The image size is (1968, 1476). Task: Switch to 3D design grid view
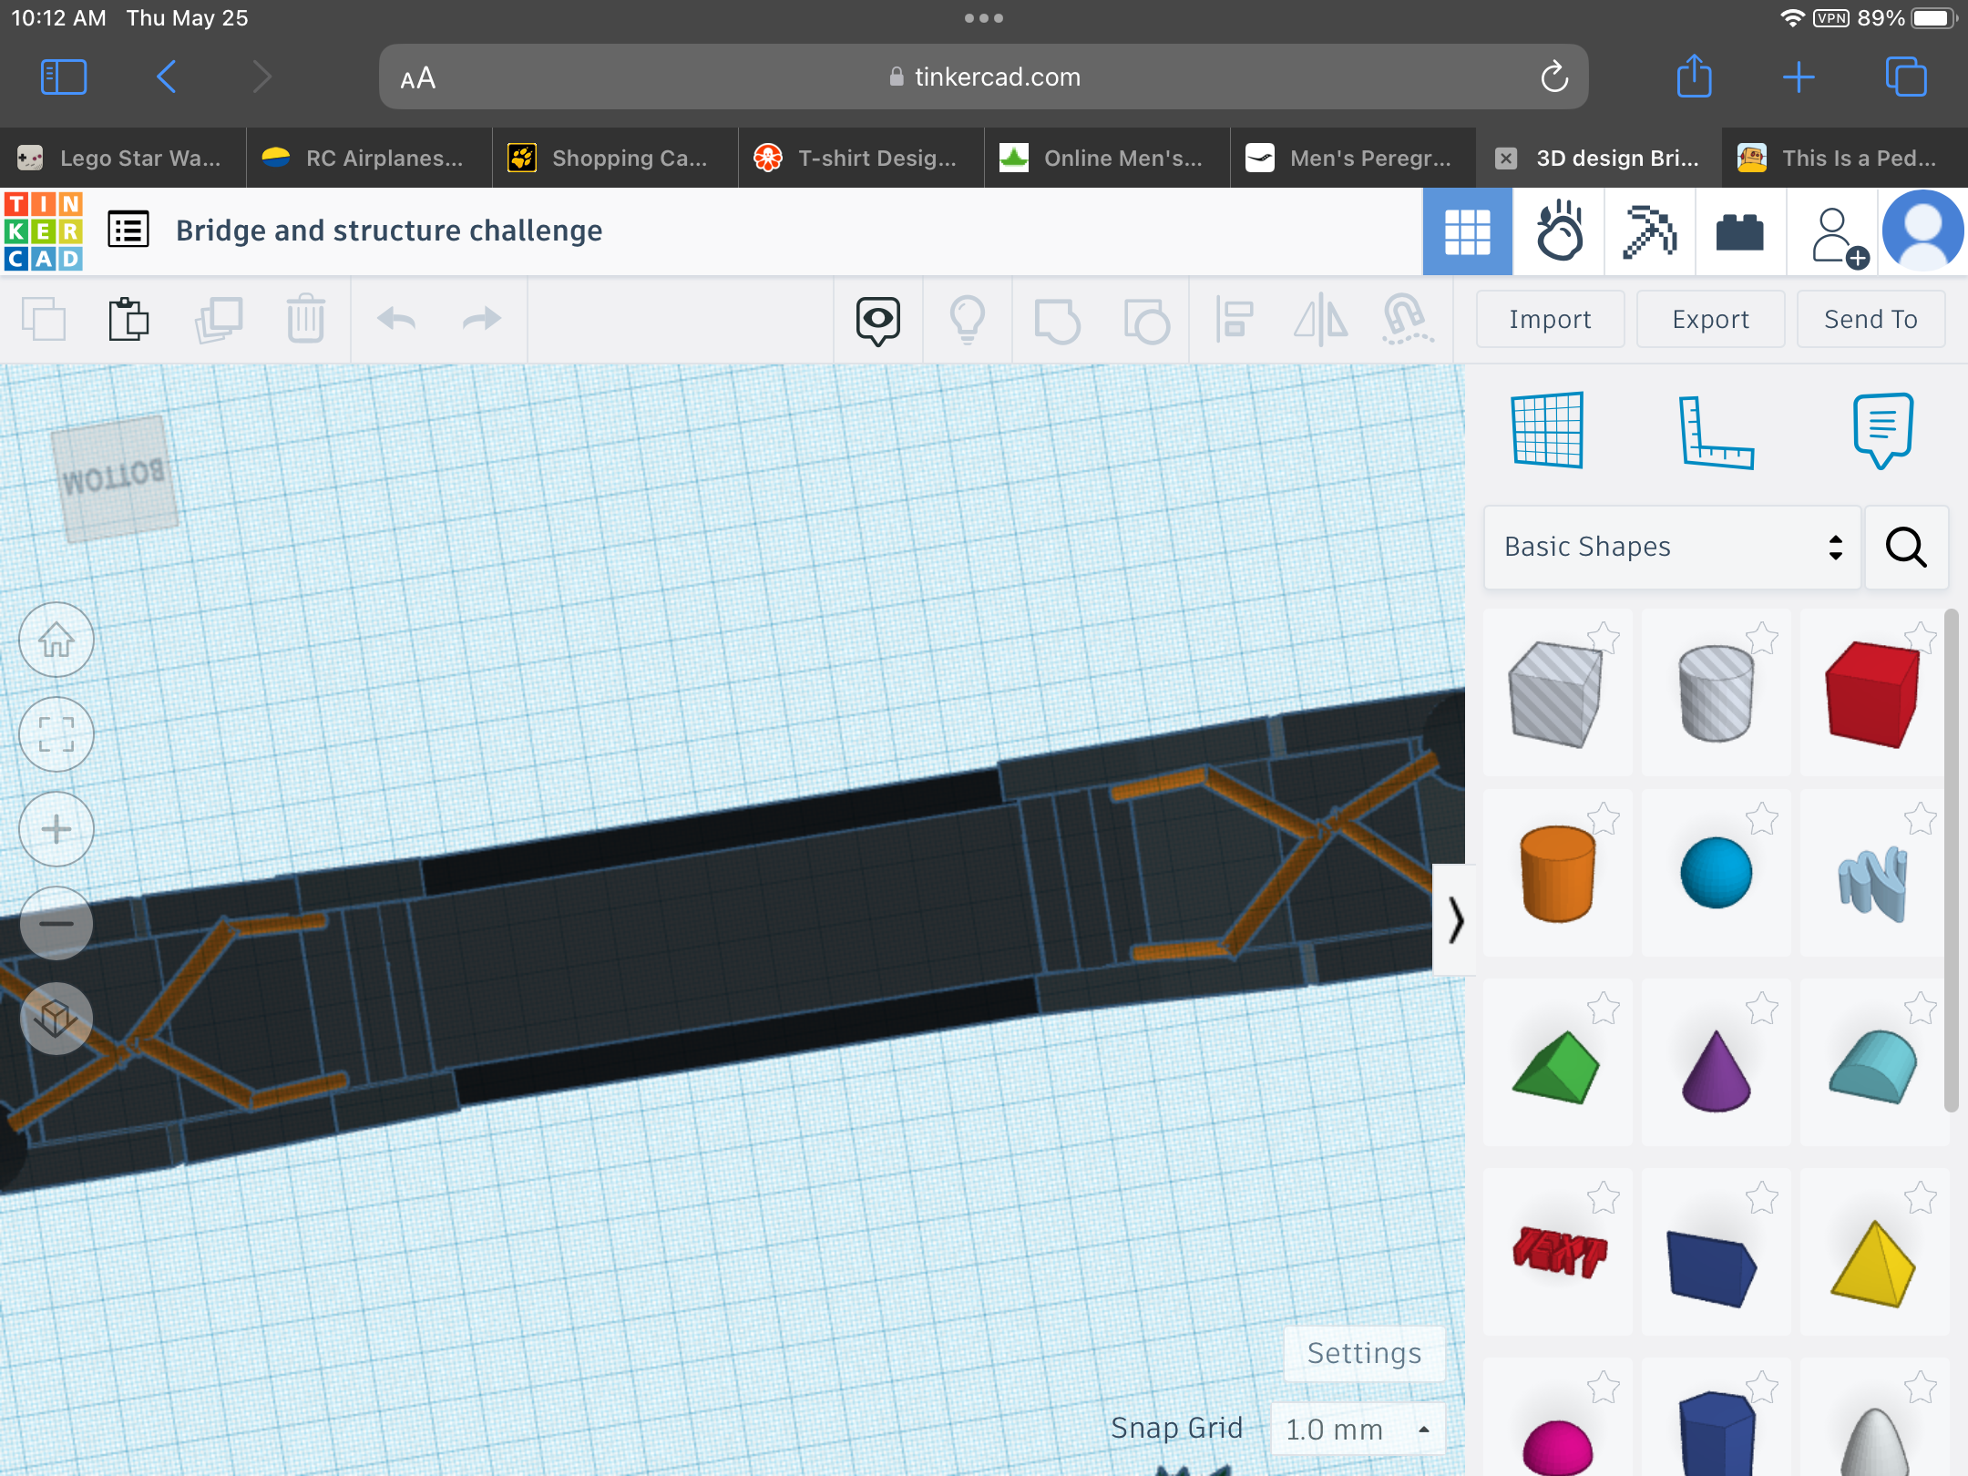1468,231
